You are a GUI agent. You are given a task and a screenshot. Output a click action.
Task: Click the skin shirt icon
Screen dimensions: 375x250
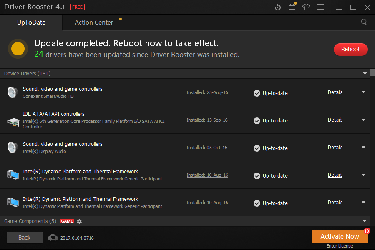pyautogui.click(x=306, y=7)
